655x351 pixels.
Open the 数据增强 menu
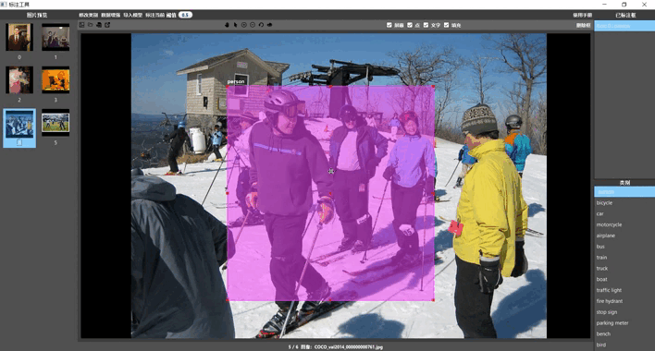(x=111, y=15)
